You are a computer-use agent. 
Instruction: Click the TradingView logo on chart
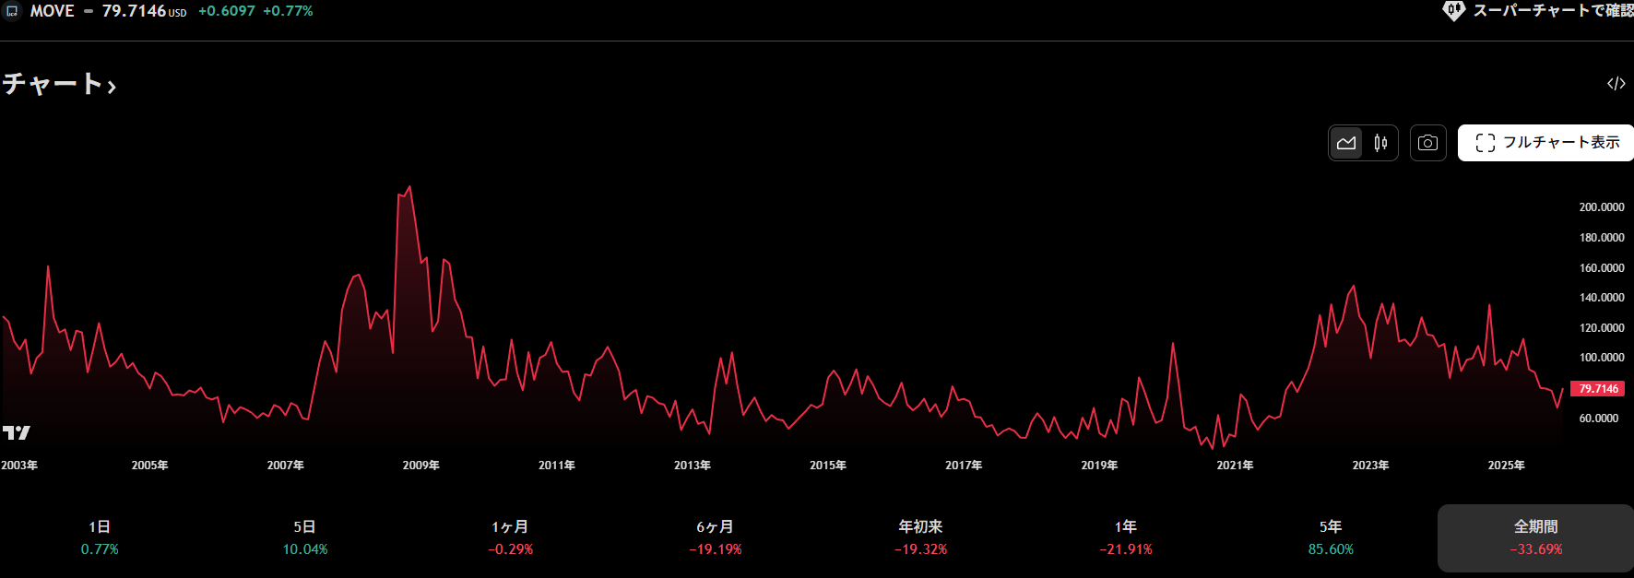pos(16,432)
